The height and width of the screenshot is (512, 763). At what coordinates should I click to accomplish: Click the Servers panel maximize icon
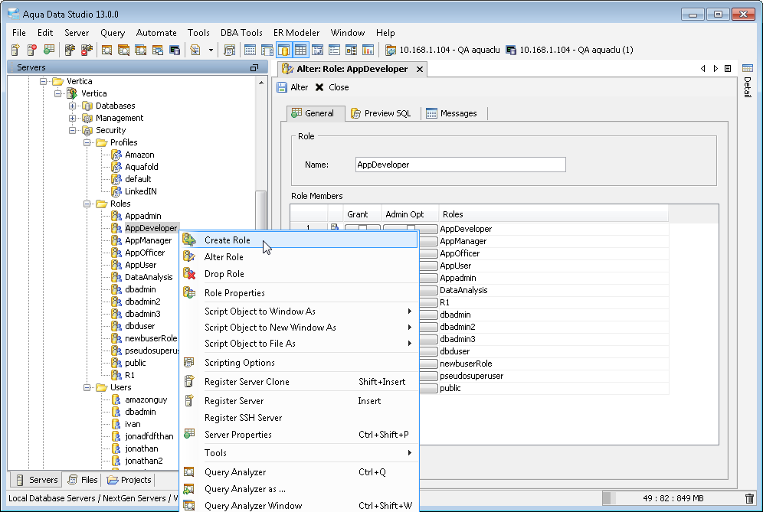click(x=254, y=67)
